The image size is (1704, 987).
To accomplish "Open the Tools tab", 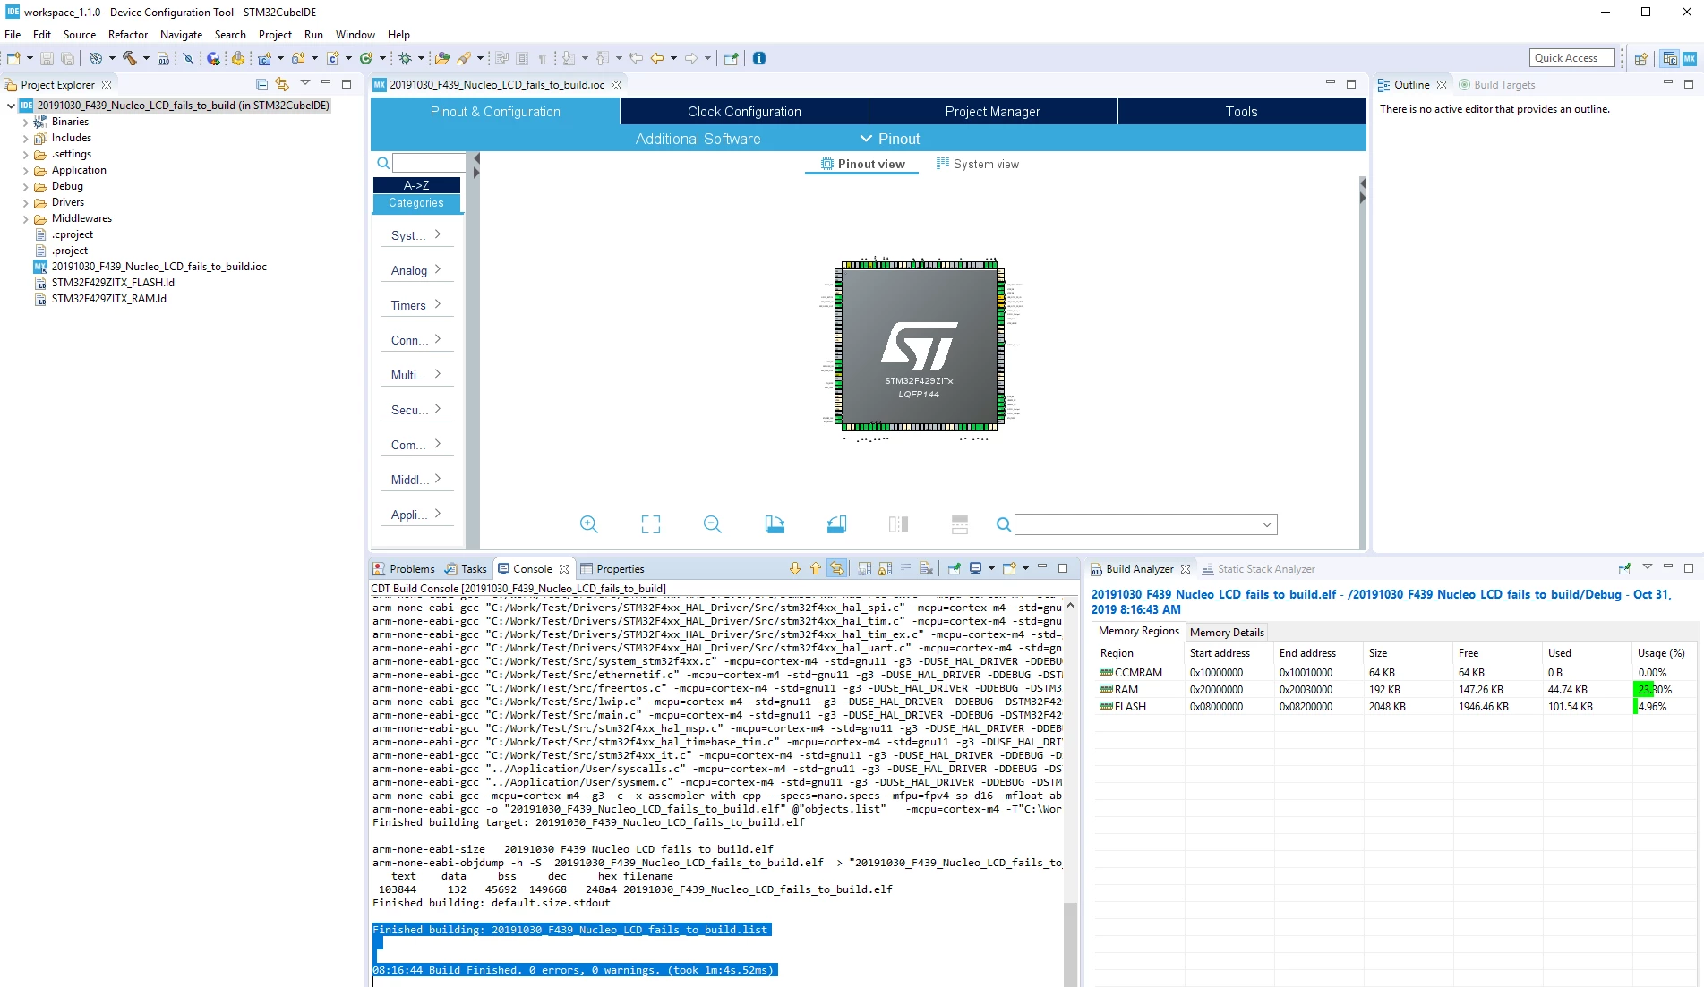I will point(1241,112).
